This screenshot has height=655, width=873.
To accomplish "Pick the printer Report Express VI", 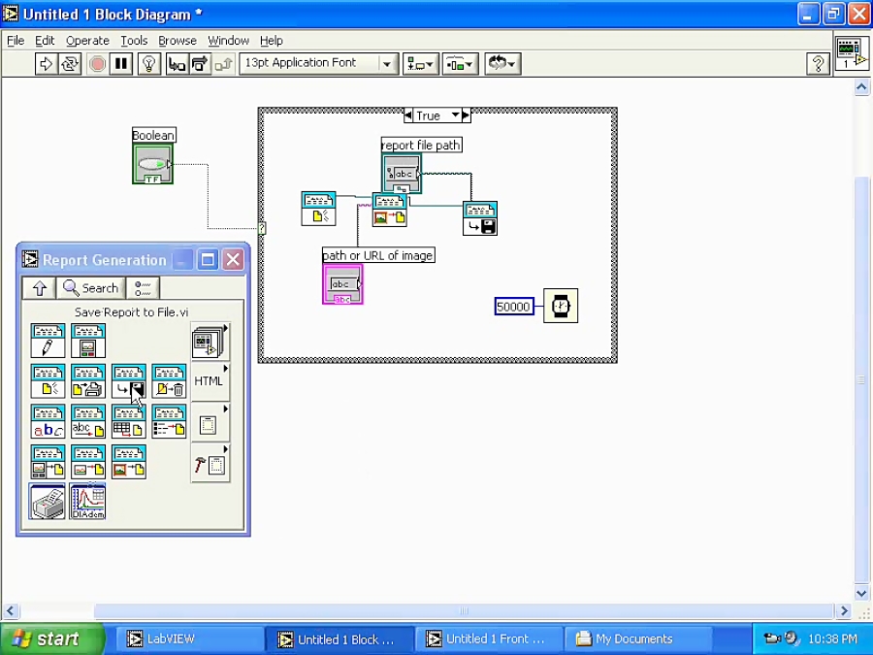I will click(48, 502).
